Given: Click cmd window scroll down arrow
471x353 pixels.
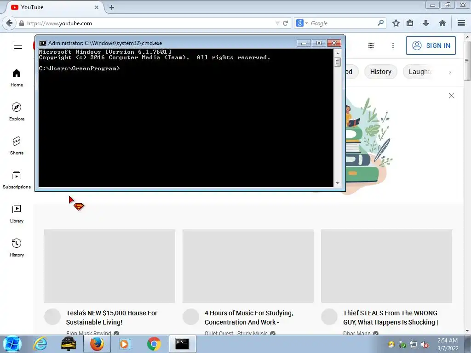Looking at the screenshot, I should point(337,183).
